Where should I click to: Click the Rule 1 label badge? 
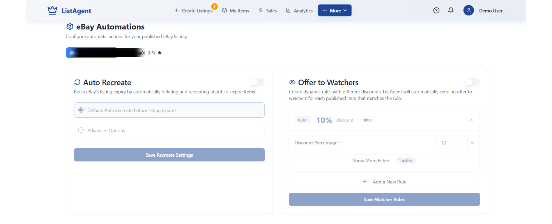tap(303, 120)
